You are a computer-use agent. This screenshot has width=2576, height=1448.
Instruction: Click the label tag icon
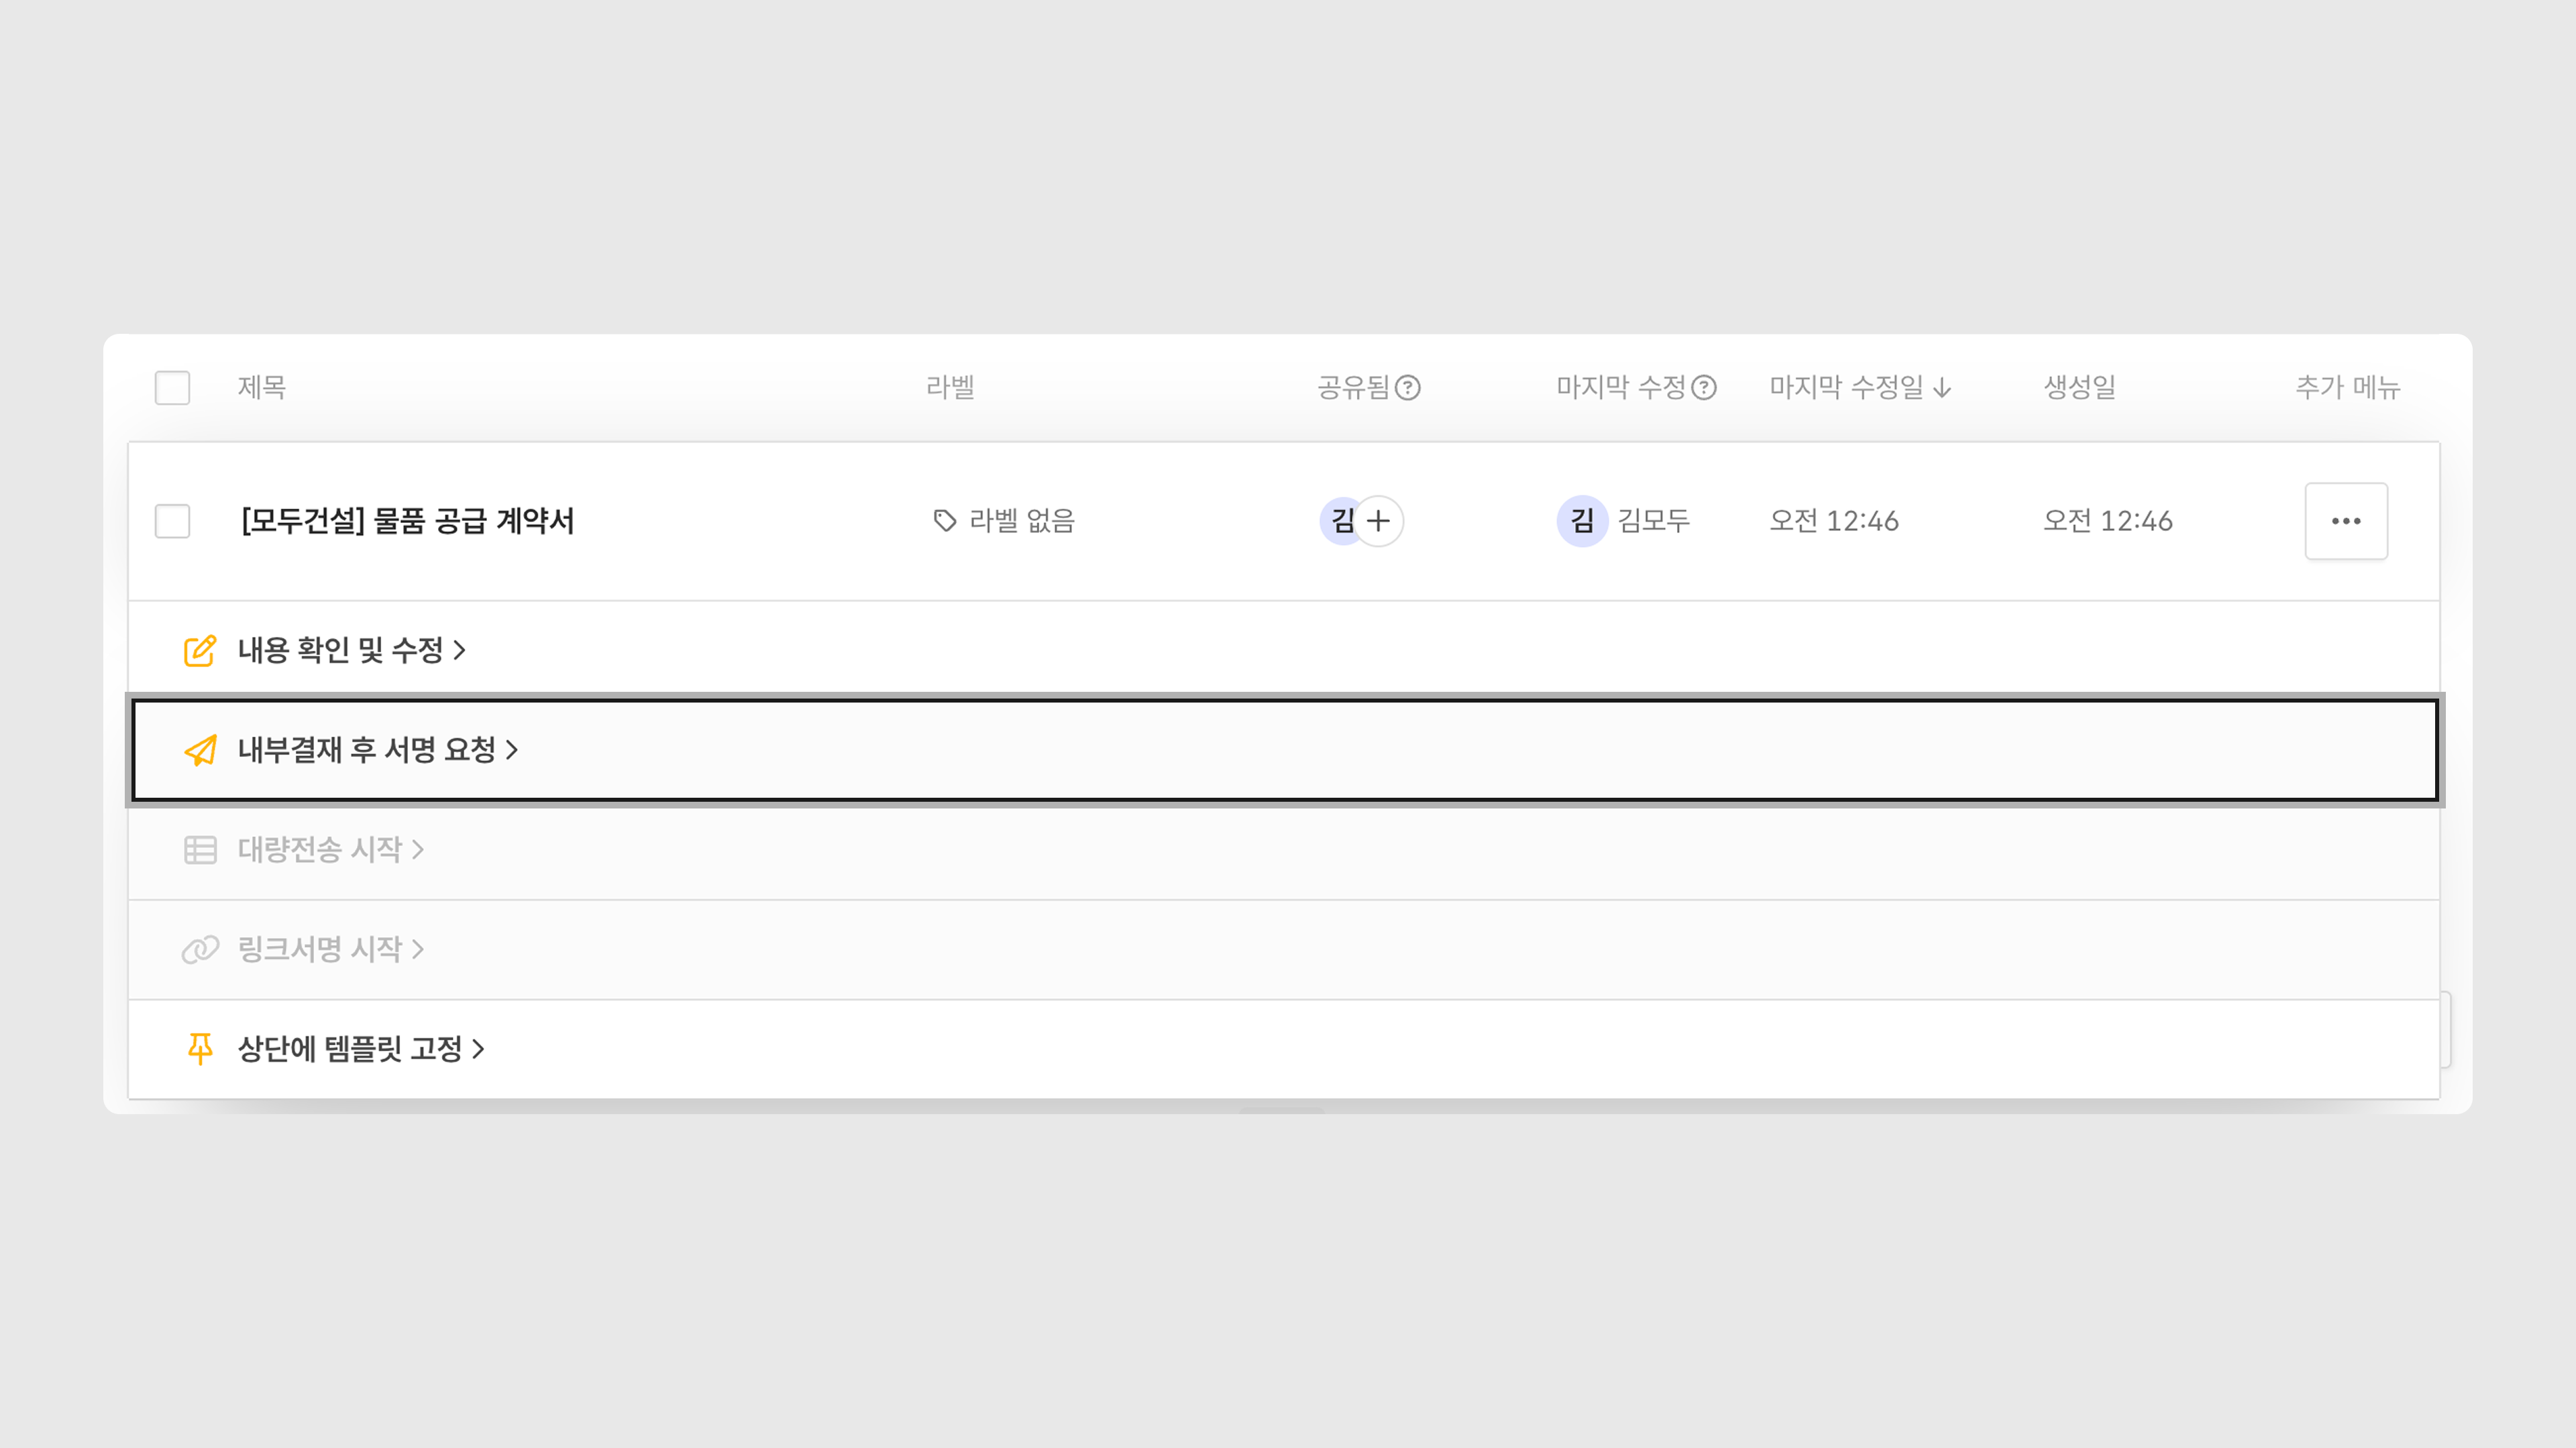click(944, 521)
